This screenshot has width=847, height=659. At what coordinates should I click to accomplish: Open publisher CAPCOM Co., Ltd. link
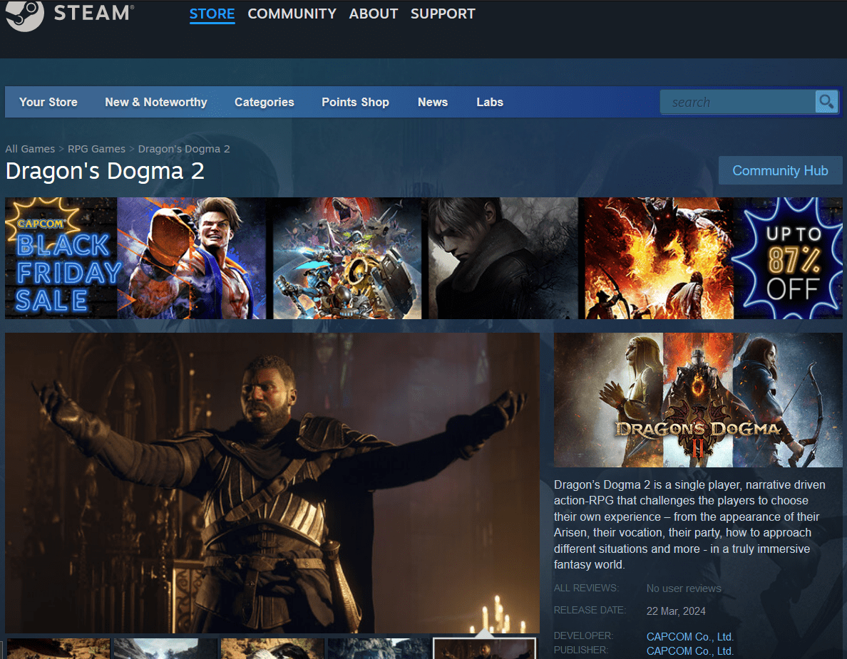(x=690, y=651)
